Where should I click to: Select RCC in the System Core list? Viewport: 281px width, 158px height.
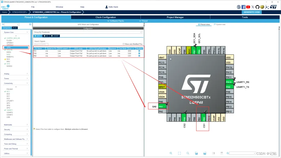(x=8, y=59)
